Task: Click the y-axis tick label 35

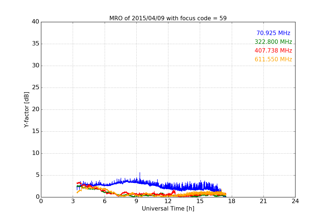Action: 36,44
